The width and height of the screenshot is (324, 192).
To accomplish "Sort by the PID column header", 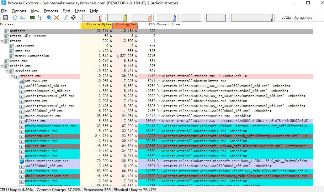I will click(x=151, y=24).
